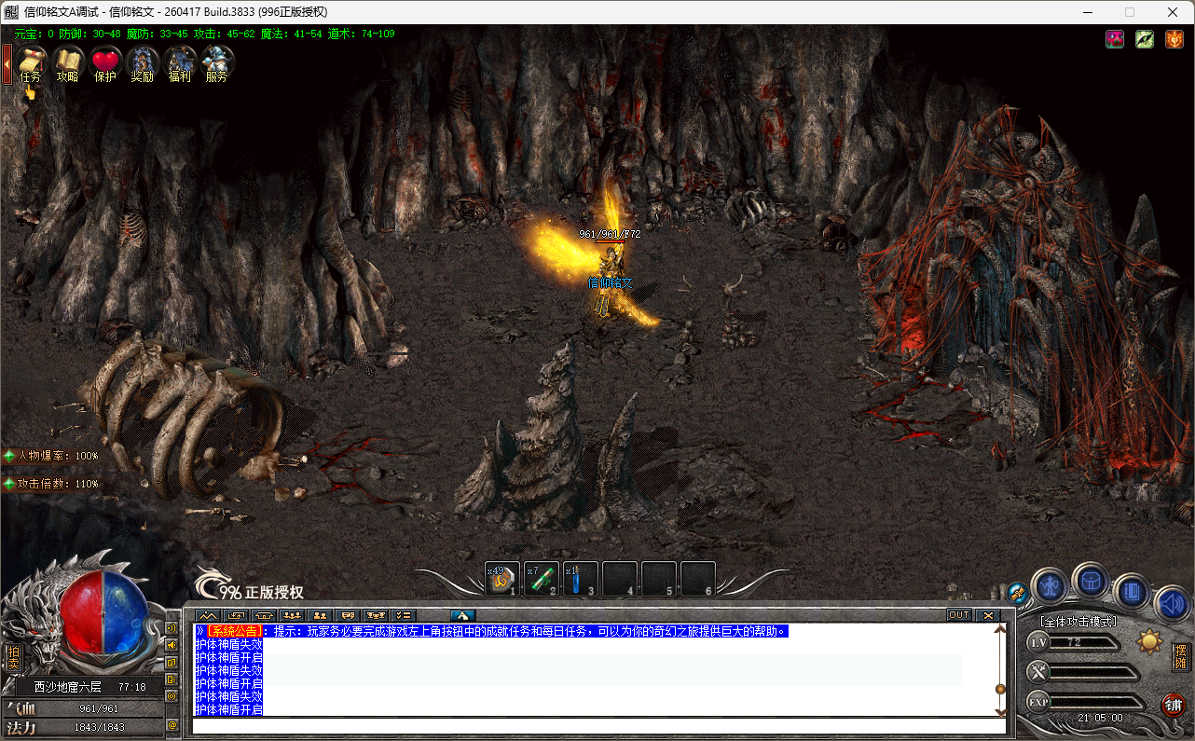Toggle third chat filter icon on left
The height and width of the screenshot is (741, 1195).
coord(172,662)
